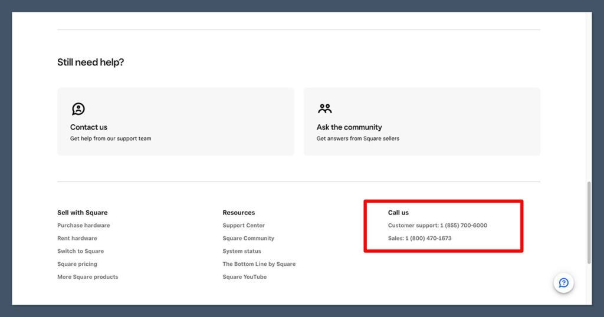Open the Rent hardware link

point(77,239)
